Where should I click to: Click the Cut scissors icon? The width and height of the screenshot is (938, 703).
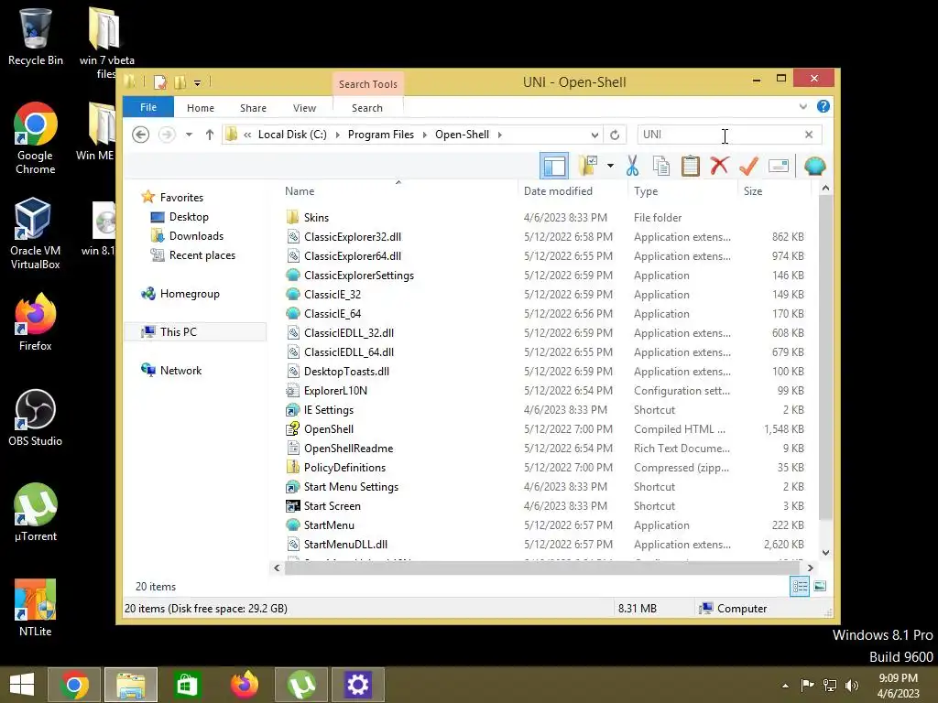coord(632,166)
